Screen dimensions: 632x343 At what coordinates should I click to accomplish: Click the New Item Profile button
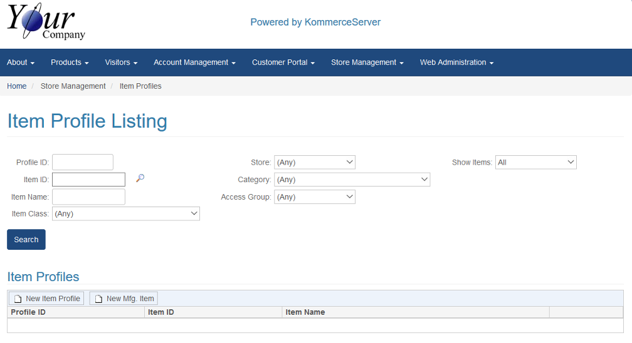[46, 299]
